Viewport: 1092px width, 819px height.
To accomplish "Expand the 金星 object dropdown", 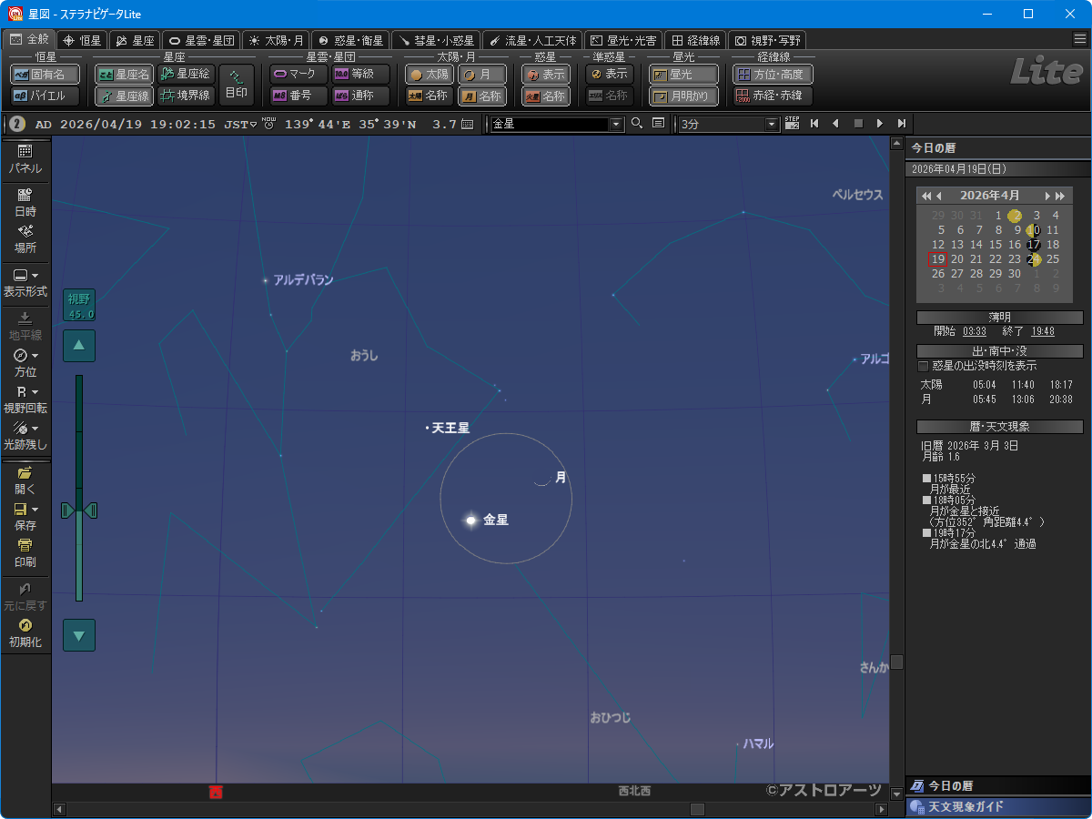I will point(616,124).
